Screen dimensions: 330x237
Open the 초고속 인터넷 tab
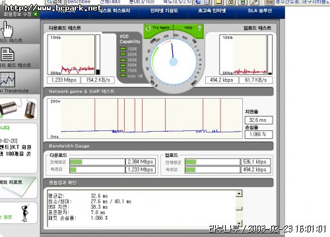click(212, 11)
